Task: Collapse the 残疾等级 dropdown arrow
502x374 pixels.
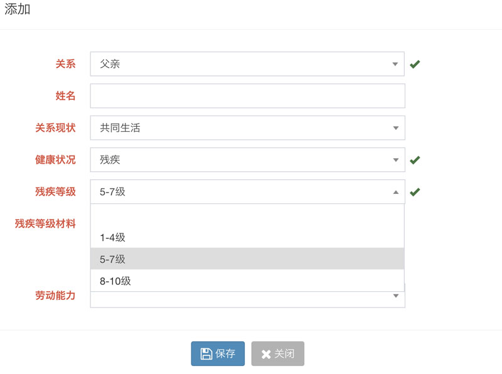Action: (395, 192)
